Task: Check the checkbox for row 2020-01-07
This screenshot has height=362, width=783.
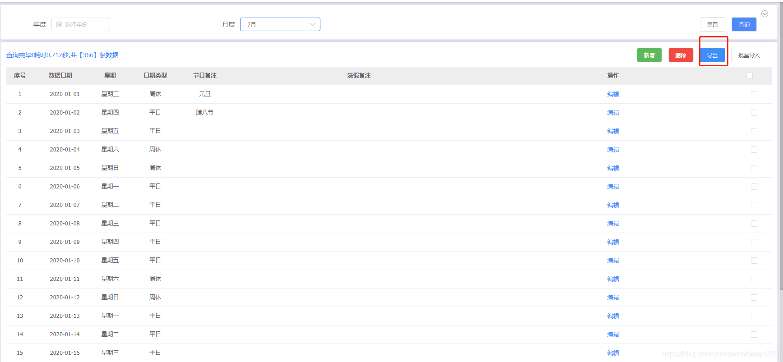Action: (x=754, y=205)
